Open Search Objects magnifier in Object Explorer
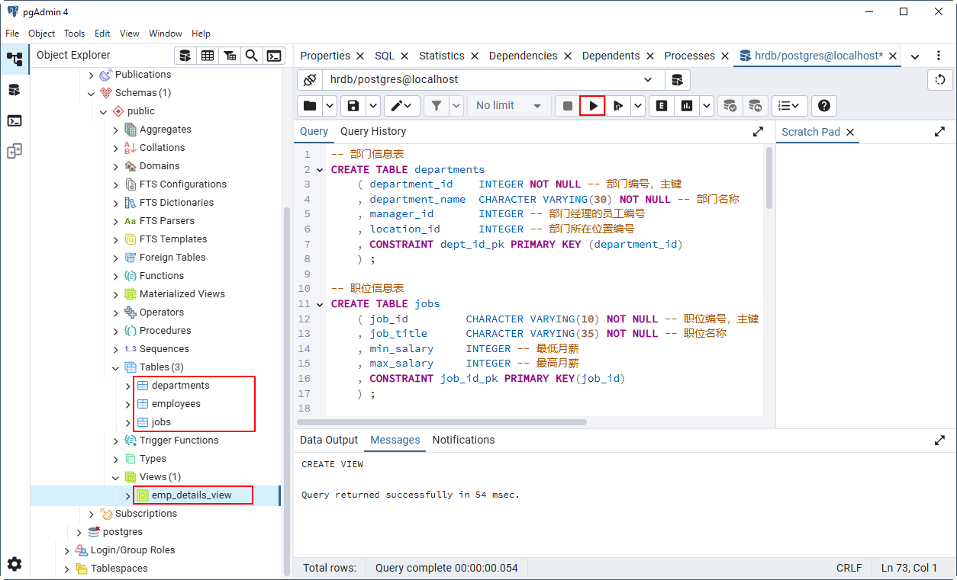This screenshot has width=957, height=580. [251, 56]
